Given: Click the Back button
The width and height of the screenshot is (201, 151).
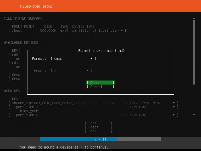Looking at the screenshot, I should pos(98,131).
